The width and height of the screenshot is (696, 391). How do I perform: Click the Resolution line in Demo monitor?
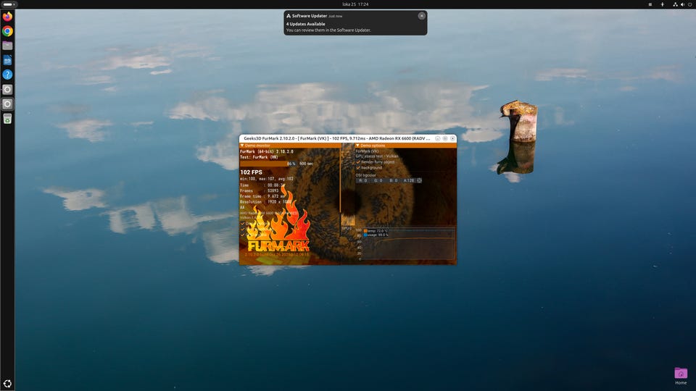click(265, 202)
